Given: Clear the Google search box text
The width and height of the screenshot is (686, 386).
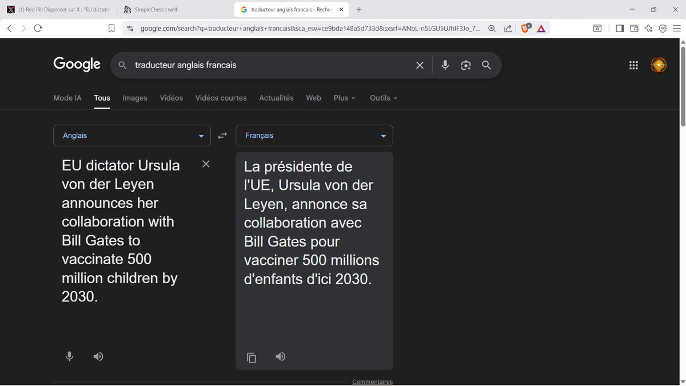Looking at the screenshot, I should pyautogui.click(x=420, y=65).
